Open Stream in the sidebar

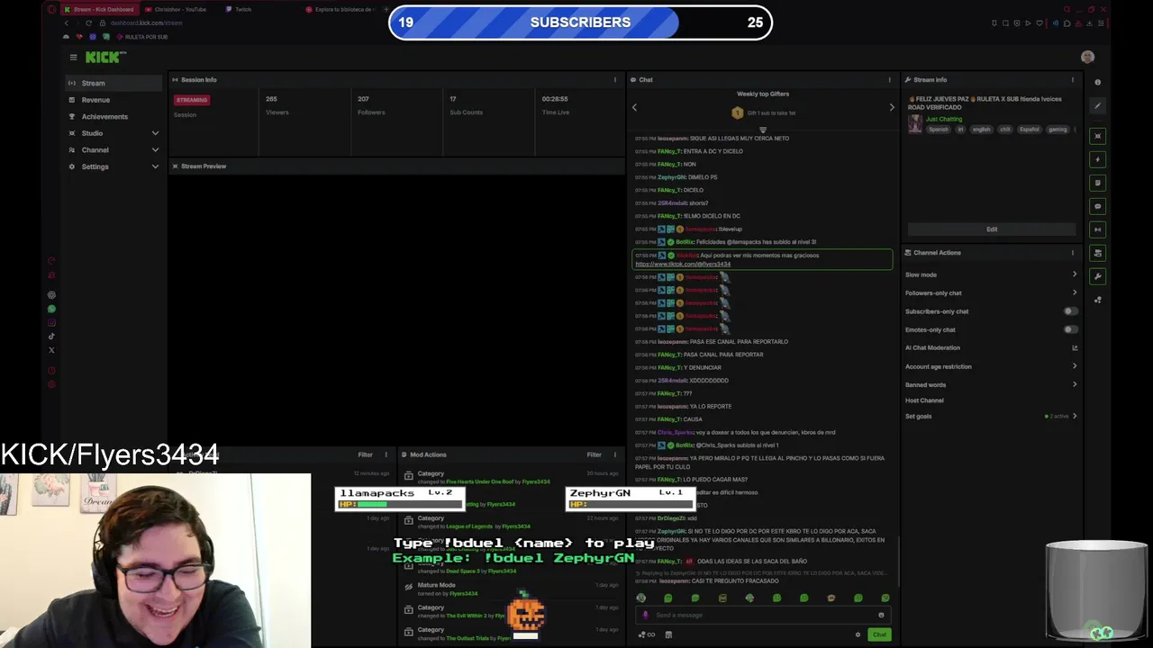click(113, 83)
